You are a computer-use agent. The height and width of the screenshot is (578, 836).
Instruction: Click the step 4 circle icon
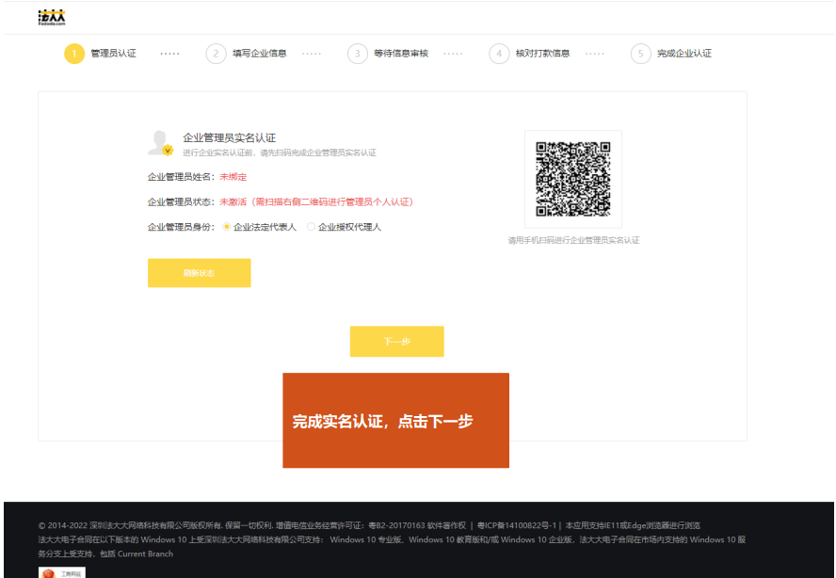pyautogui.click(x=499, y=54)
